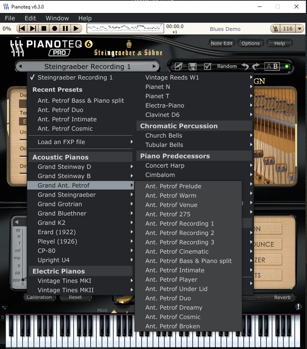Open Church Bells submenu
Screen dimensions: 307x349
click(x=195, y=136)
